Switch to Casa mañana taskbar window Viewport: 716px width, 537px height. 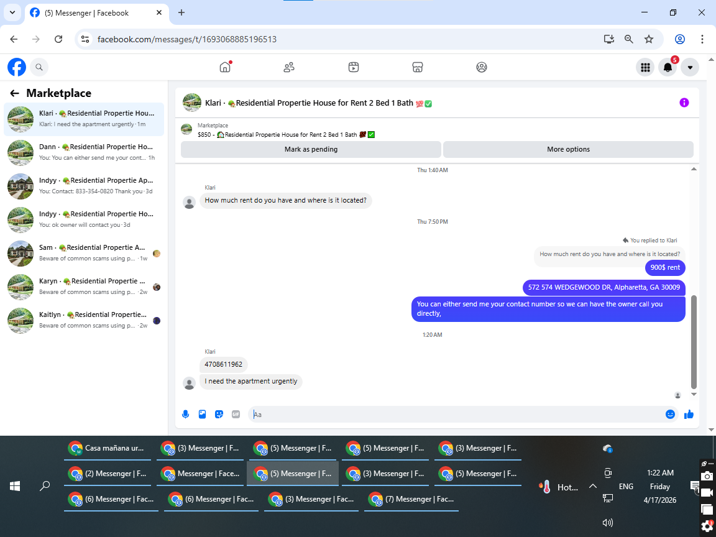click(x=108, y=448)
